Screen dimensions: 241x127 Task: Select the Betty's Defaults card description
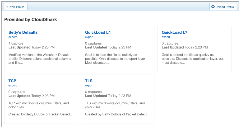click(40, 59)
